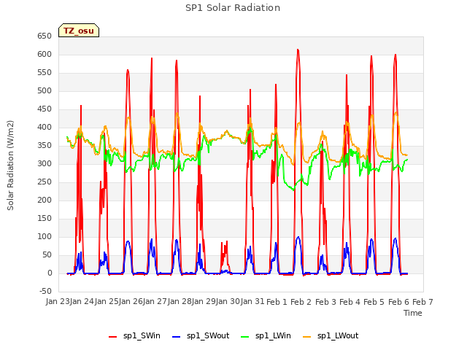Image resolution: width=467 pixels, height=350 pixels.
Task: Click the Feb 2 date tick label
Action: 301,302
